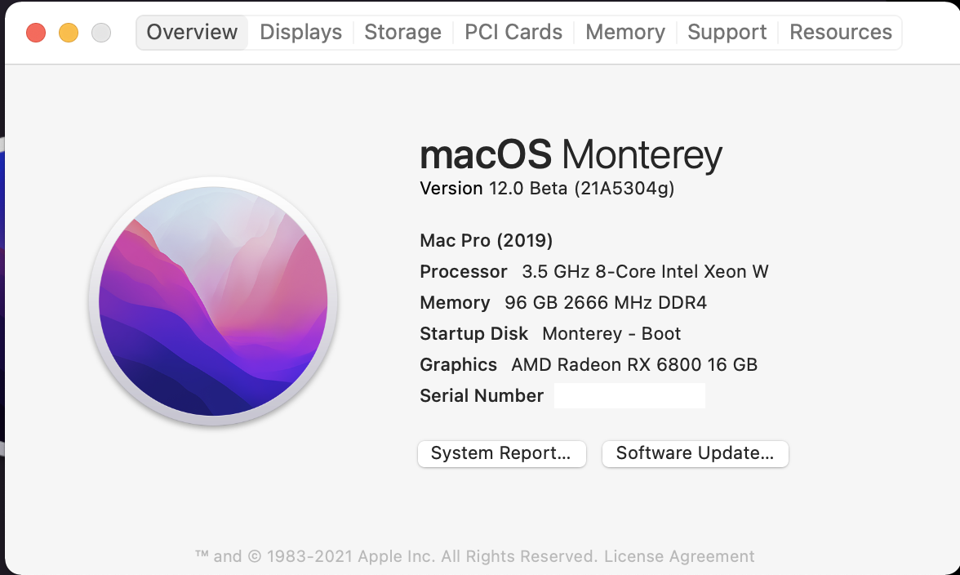Click the macOS Monterey title text

tap(571, 155)
